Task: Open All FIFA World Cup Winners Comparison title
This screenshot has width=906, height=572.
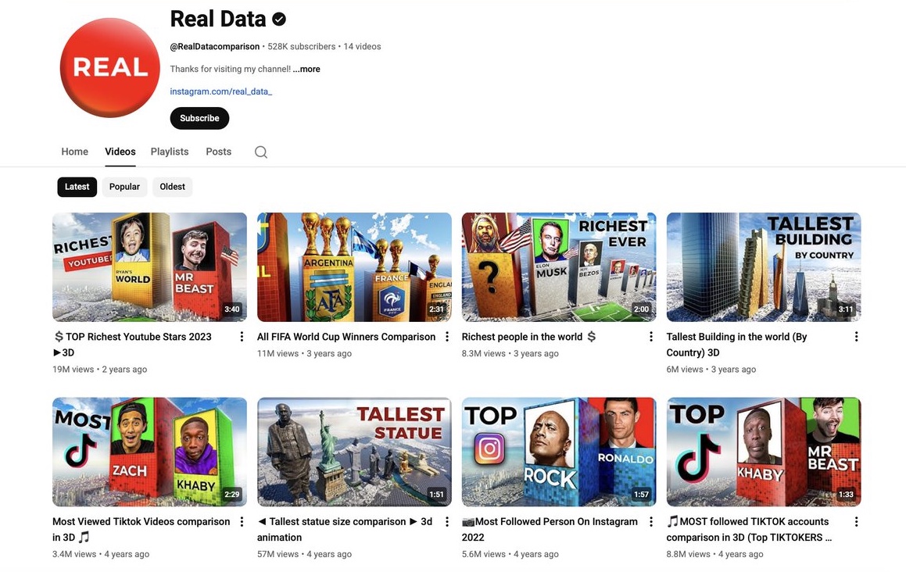Action: (346, 337)
